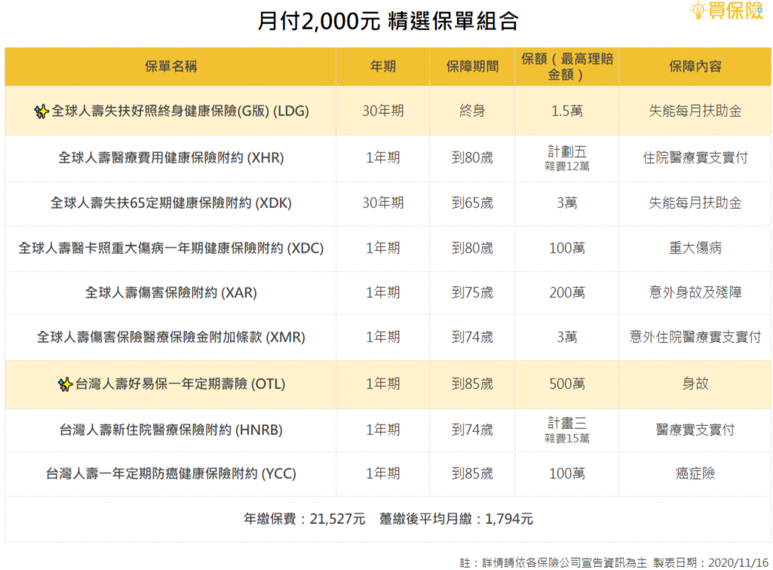This screenshot has height=570, width=773.
Task: Select the title 月付2,000元 精選保單組合
Action: [388, 21]
